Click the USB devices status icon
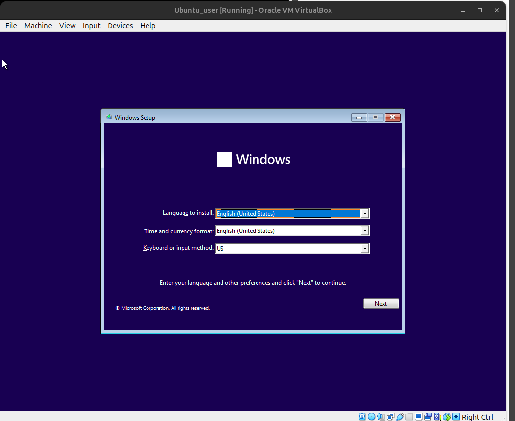 (x=400, y=417)
